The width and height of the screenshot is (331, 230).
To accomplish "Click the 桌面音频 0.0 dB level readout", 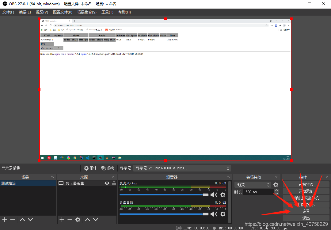I will (221, 202).
